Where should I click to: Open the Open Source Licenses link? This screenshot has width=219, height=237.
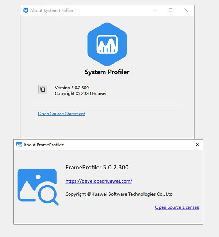coord(177,207)
